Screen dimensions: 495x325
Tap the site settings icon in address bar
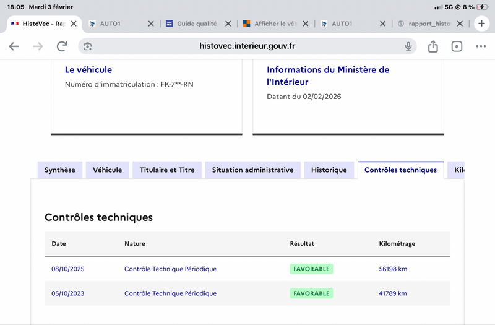click(88, 46)
